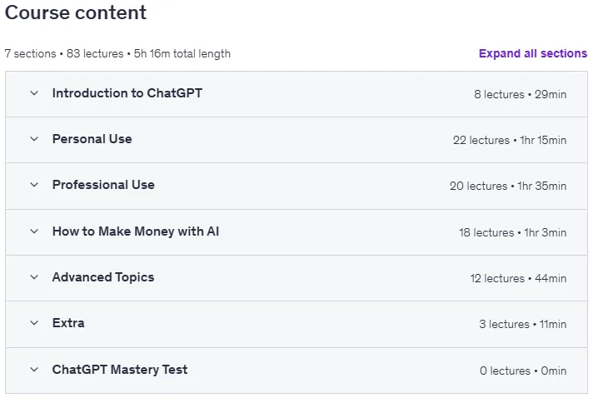Image resolution: width=593 pixels, height=398 pixels.
Task: Expand the Introduction to ChatGPT section title
Action: [127, 93]
